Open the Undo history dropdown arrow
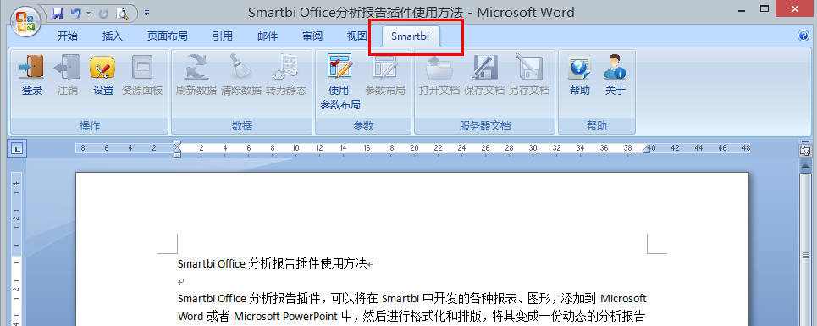Screen dimensions: 817x326 pos(88,13)
